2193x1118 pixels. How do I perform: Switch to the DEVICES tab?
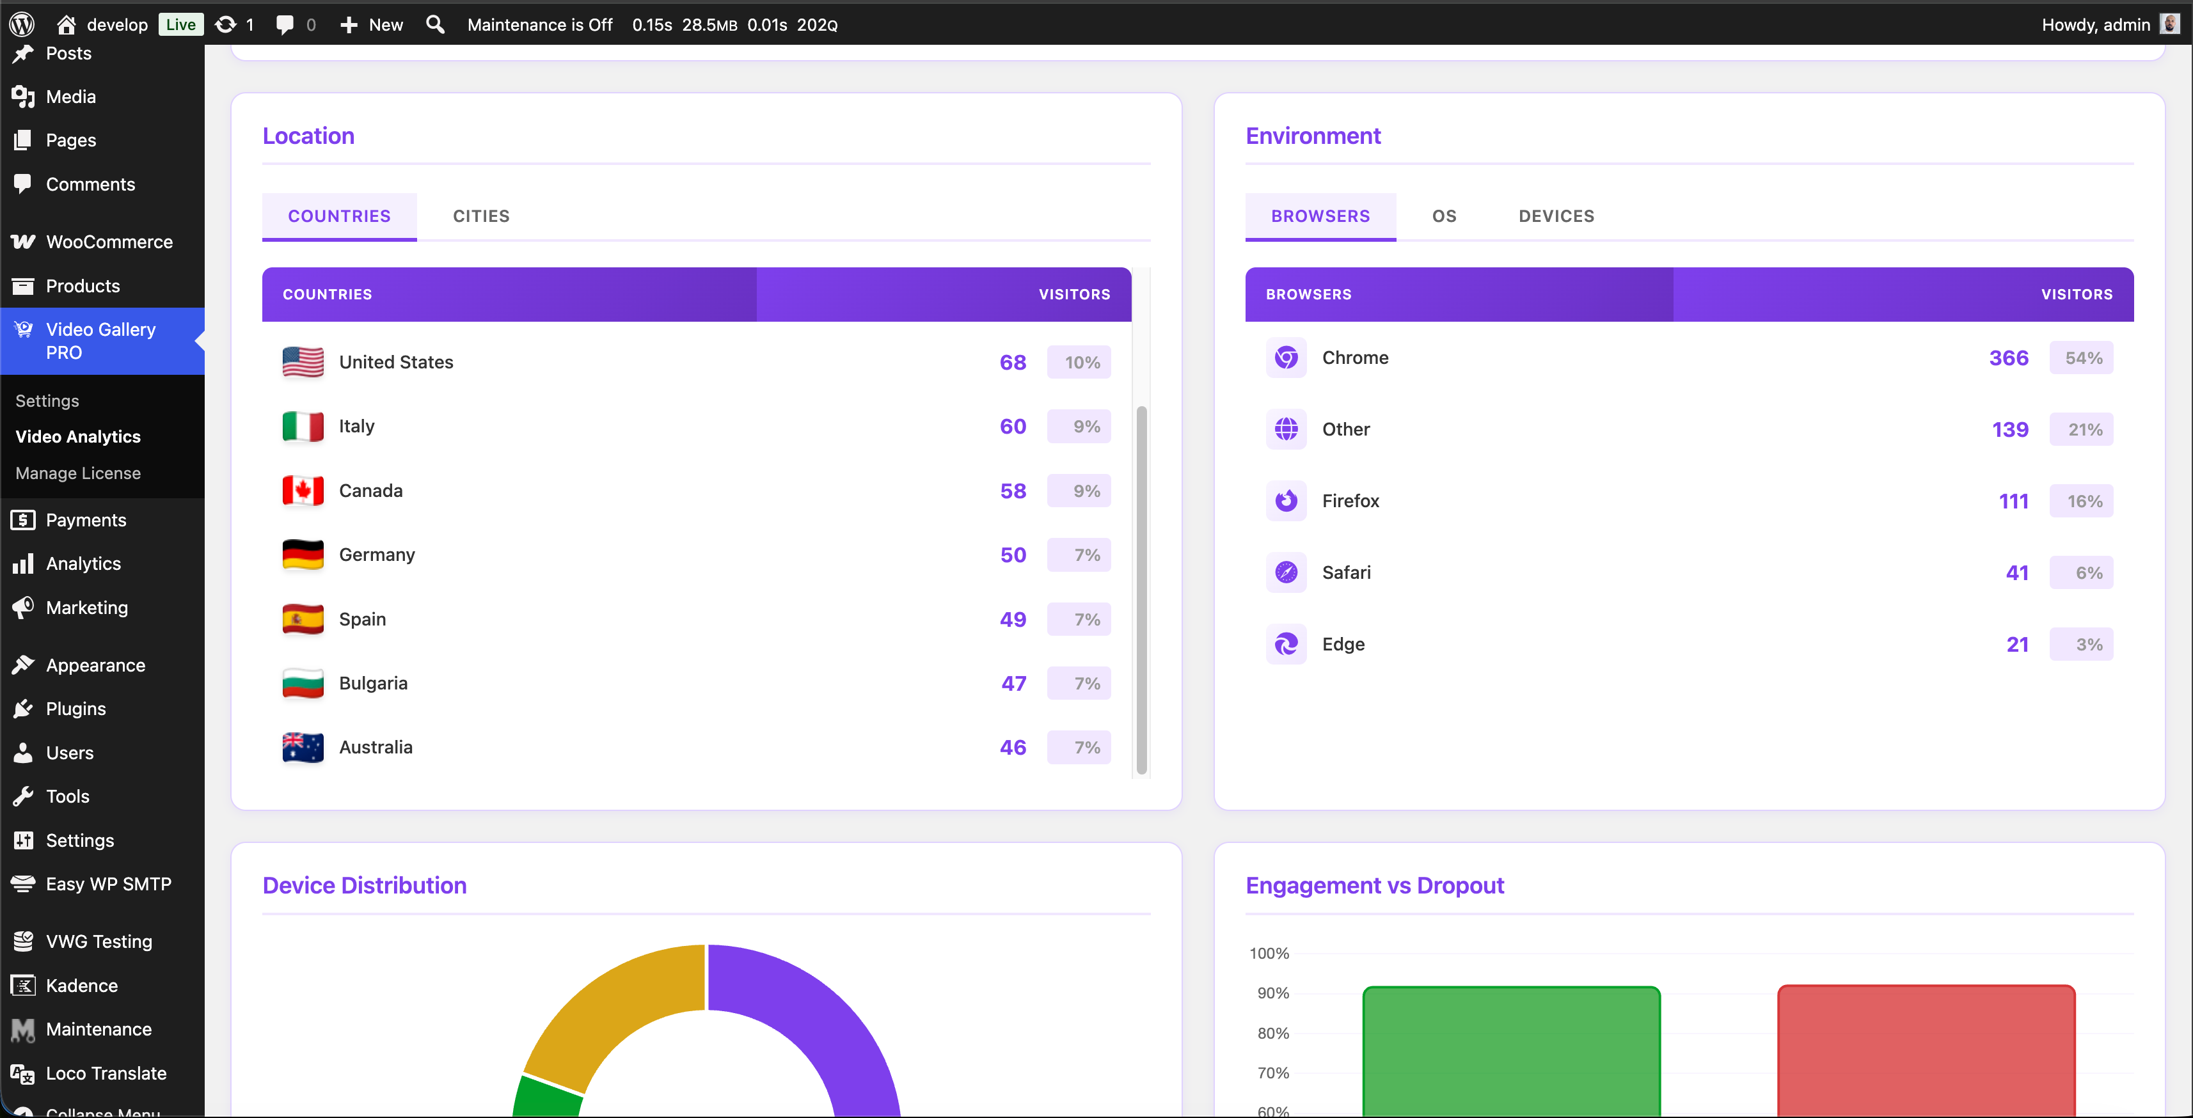pos(1555,216)
